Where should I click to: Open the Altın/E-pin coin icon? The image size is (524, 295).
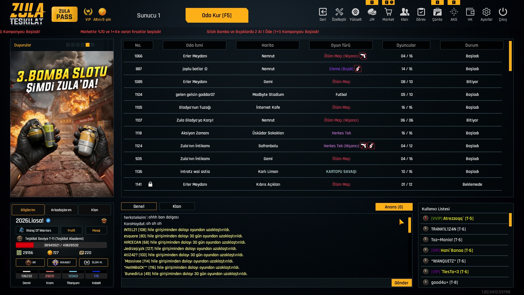tap(102, 12)
